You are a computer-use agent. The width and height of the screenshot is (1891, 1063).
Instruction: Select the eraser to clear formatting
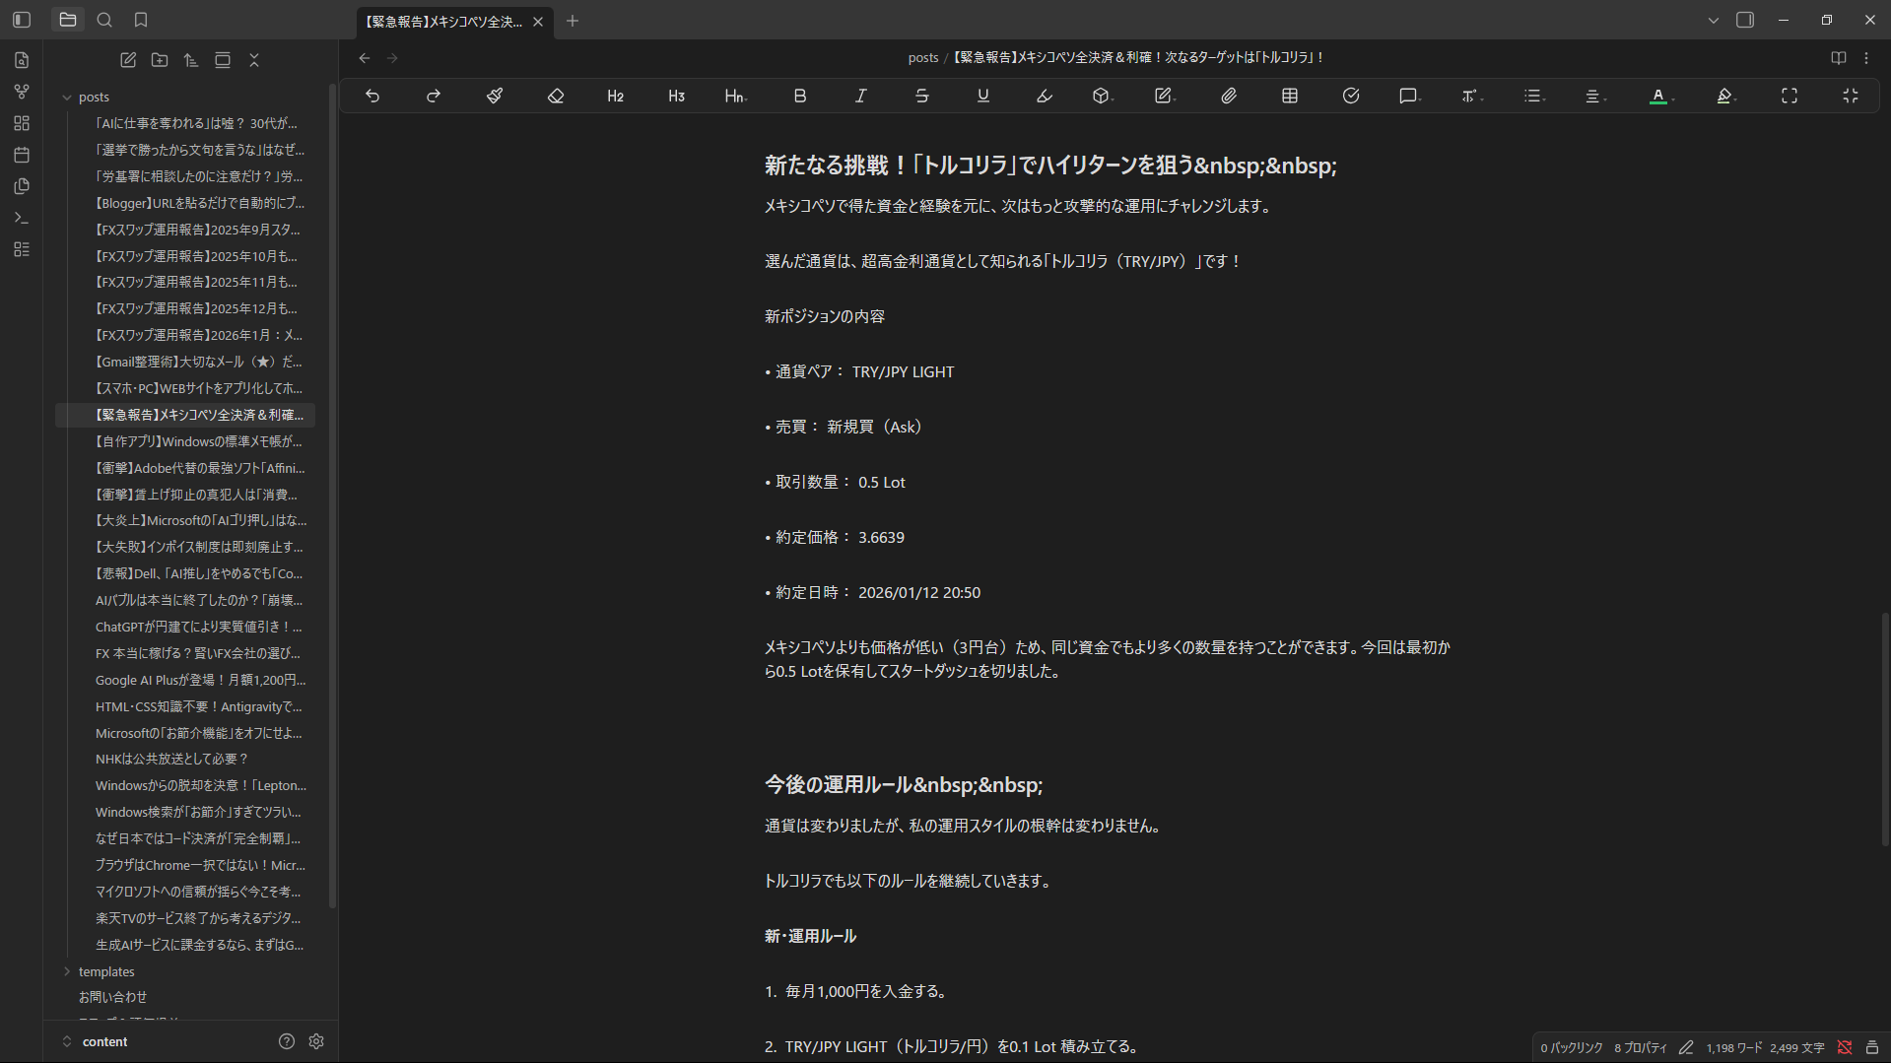(x=555, y=96)
